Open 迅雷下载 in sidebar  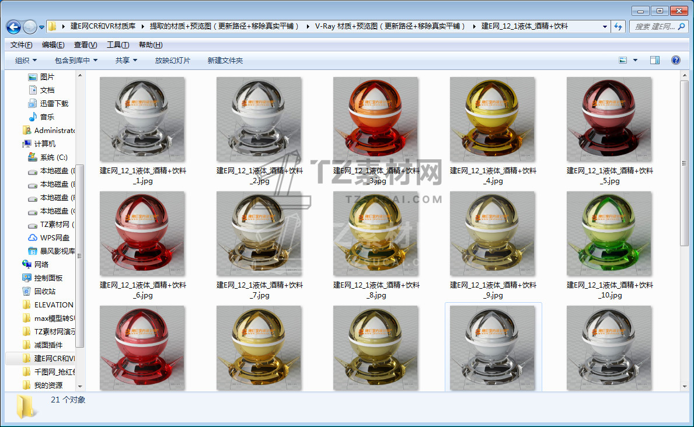[48, 103]
